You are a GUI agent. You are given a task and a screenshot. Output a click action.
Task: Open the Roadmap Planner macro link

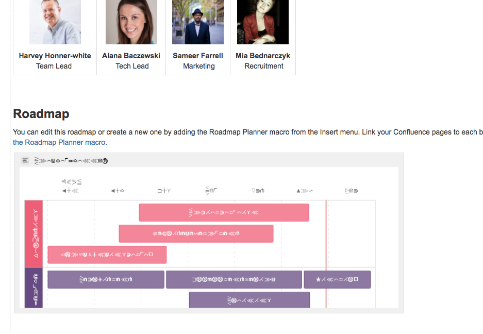click(x=59, y=142)
